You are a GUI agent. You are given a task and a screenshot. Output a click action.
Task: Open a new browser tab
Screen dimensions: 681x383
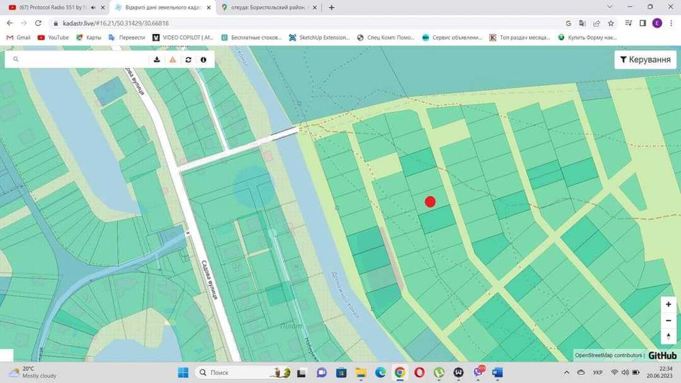click(332, 7)
